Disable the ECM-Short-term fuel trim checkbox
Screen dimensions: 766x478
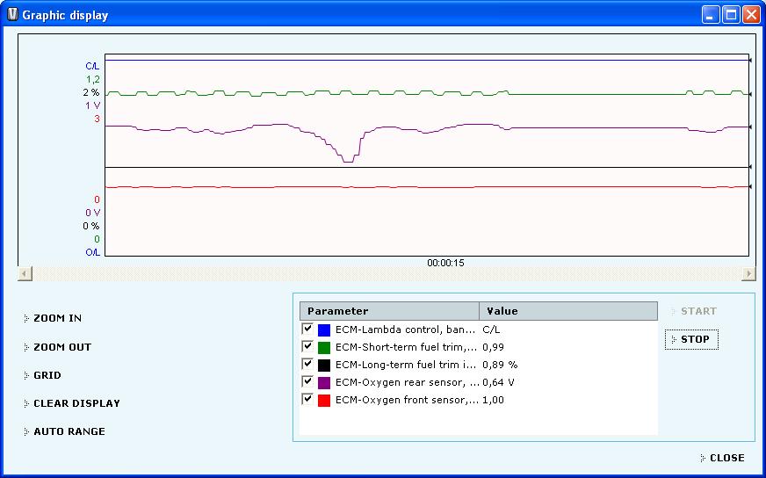(307, 346)
